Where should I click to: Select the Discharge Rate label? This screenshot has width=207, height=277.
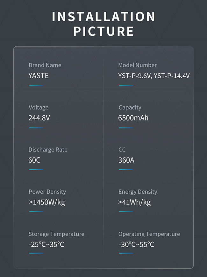tap(48, 150)
